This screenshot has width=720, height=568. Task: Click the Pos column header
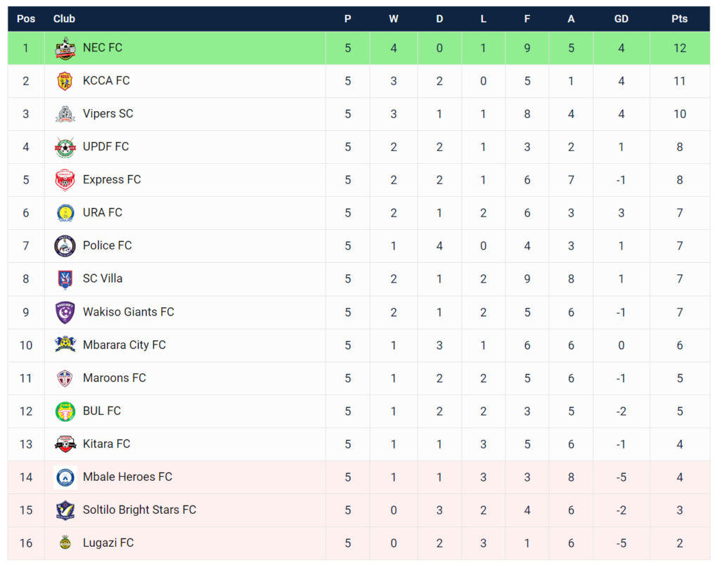point(26,19)
